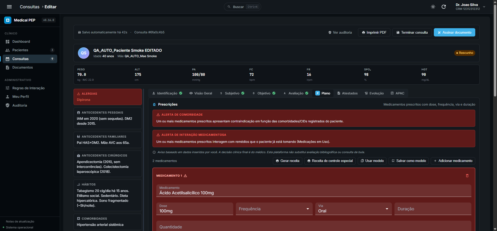Viewport: 497px width, 231px height.
Task: Click the save icon near Salvo automaticamente
Action: [x=79, y=32]
